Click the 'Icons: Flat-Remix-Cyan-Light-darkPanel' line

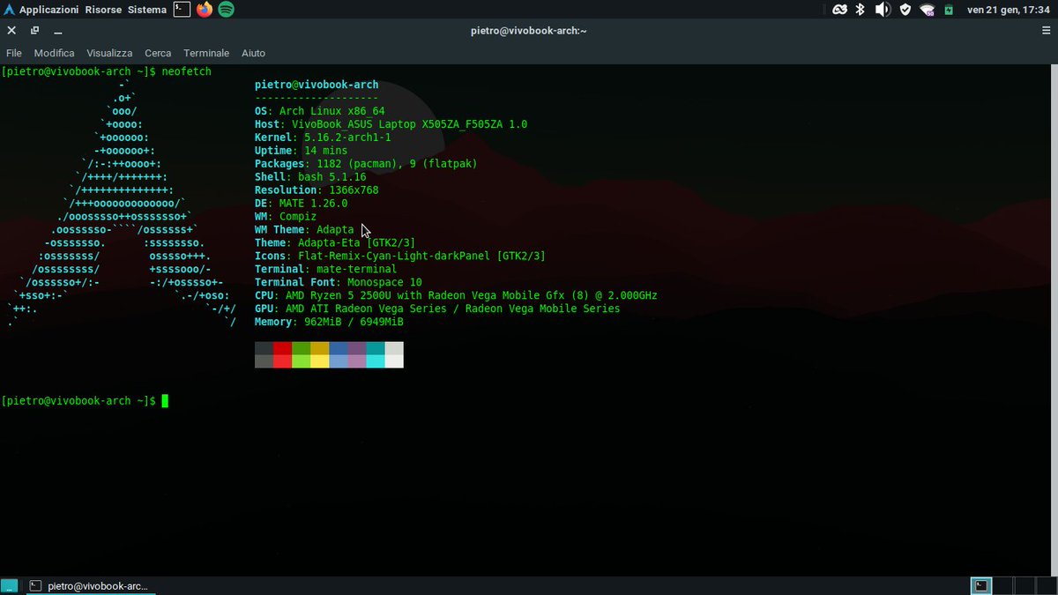click(400, 257)
